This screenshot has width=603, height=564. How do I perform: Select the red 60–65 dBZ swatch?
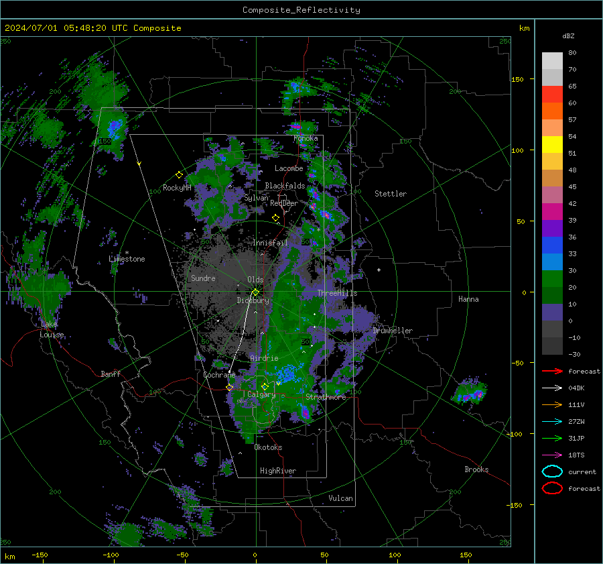tap(552, 95)
